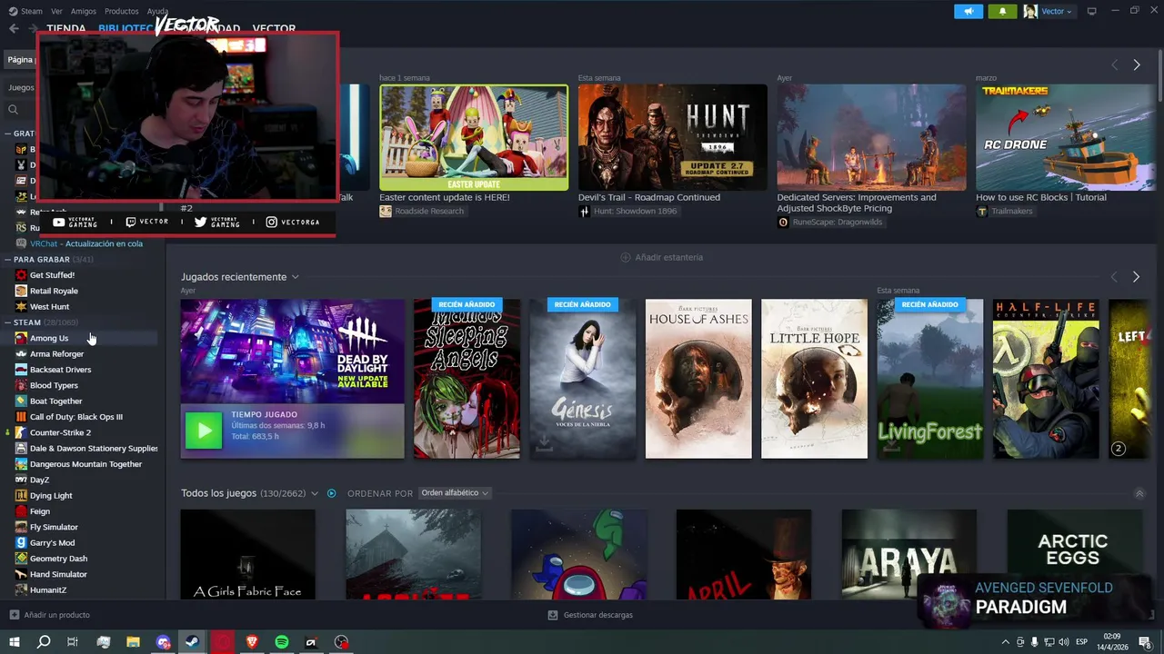The image size is (1164, 654).
Task: Open Spotify from the Windows taskbar
Action: [282, 642]
